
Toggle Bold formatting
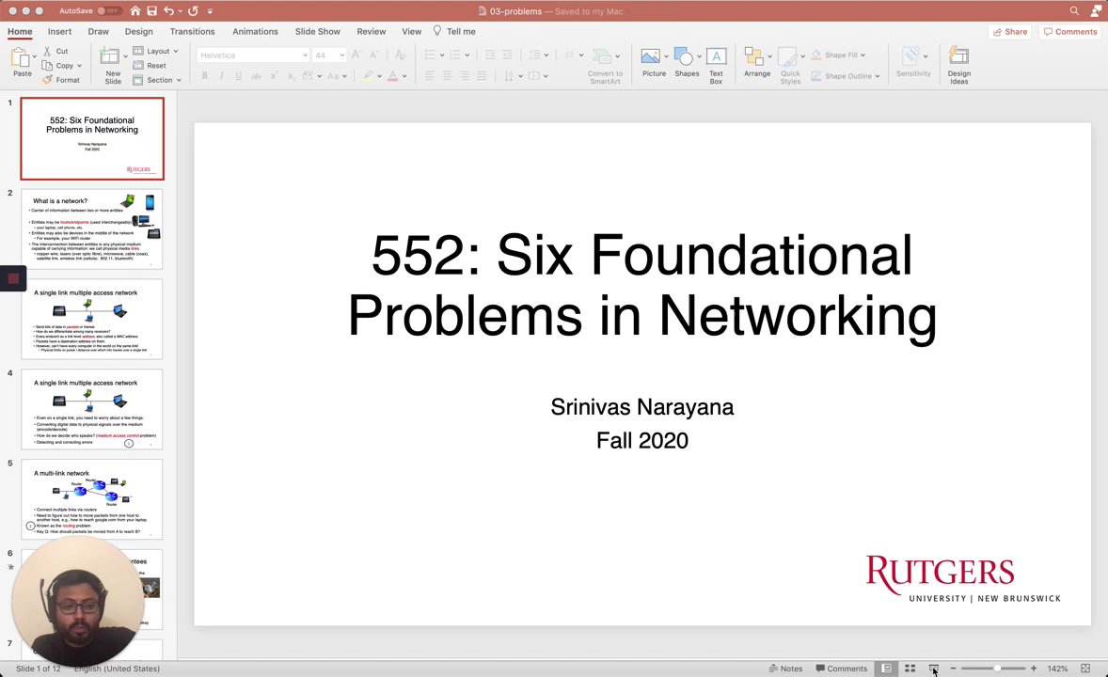(x=205, y=75)
